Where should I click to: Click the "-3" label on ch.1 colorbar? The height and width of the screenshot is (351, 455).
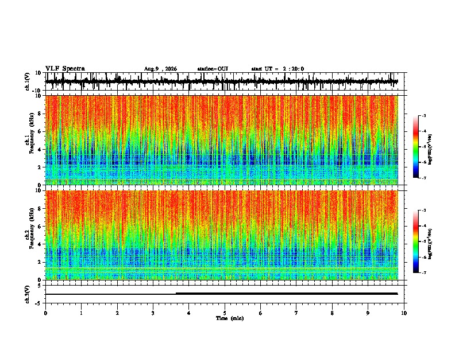pos(424,115)
